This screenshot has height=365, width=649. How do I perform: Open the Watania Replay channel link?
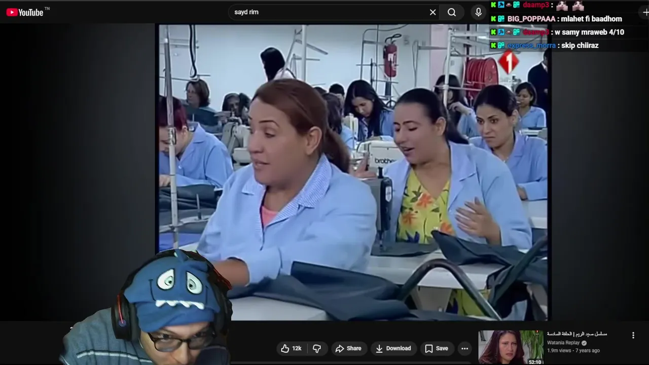[x=563, y=343]
